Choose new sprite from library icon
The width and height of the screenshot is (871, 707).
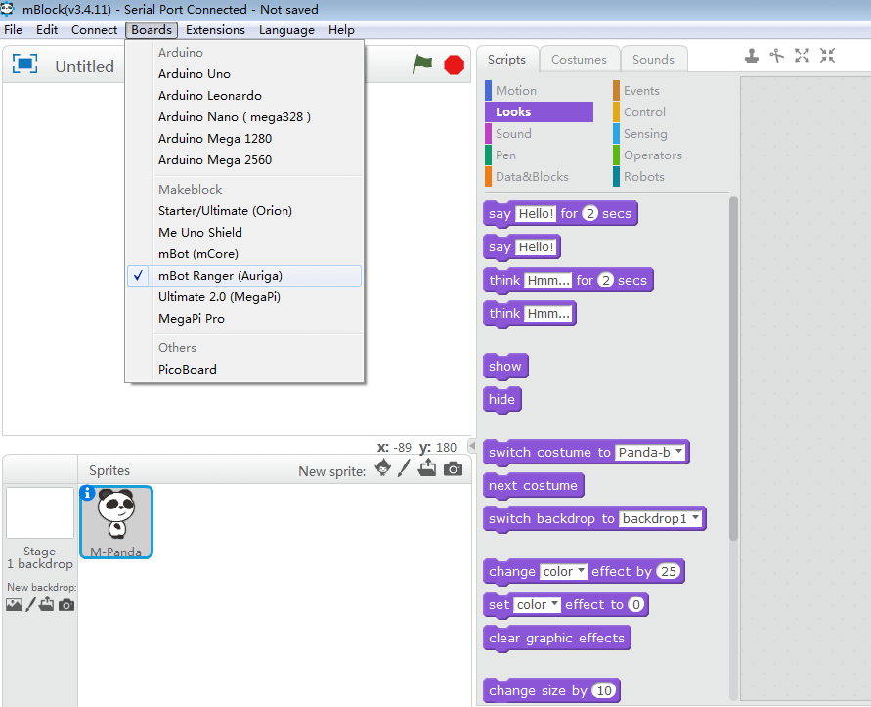(x=383, y=468)
